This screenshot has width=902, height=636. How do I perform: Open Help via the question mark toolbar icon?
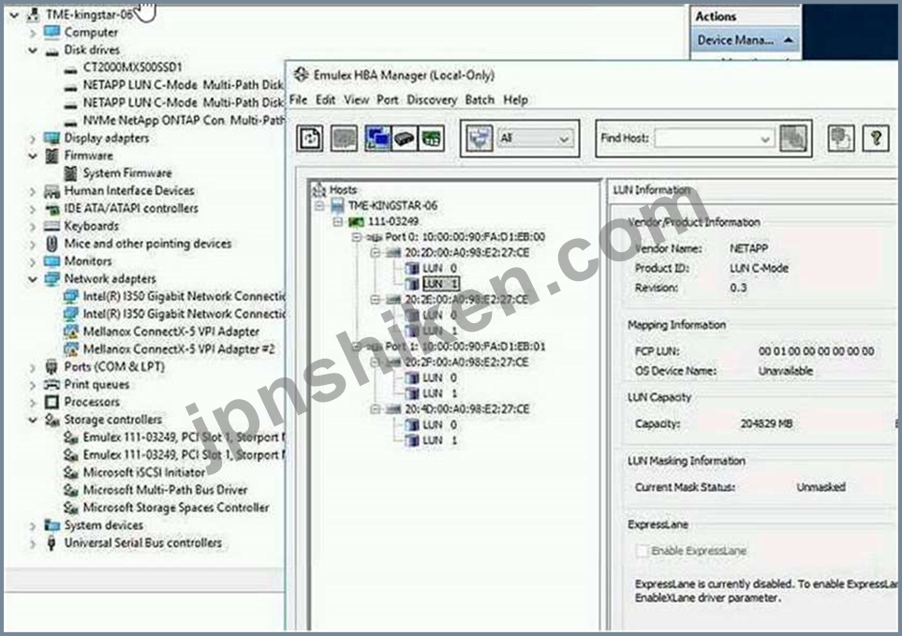876,138
